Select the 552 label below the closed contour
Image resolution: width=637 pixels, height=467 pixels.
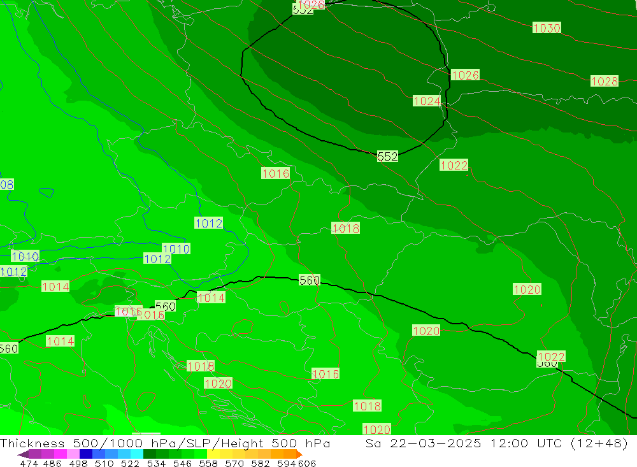387,156
